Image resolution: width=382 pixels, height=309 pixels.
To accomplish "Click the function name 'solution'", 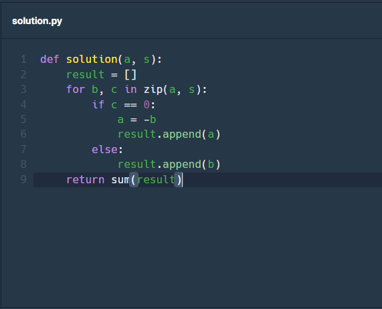I will [x=92, y=60].
